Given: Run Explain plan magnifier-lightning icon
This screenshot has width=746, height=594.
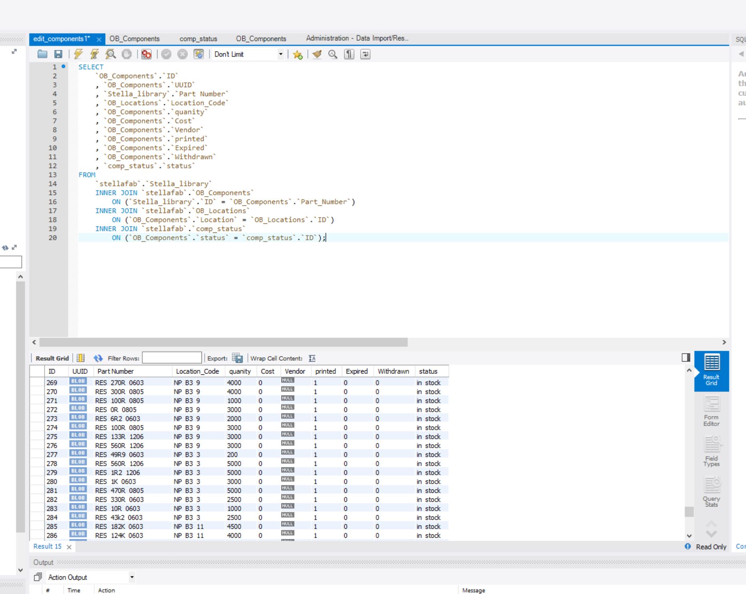Looking at the screenshot, I should point(111,54).
